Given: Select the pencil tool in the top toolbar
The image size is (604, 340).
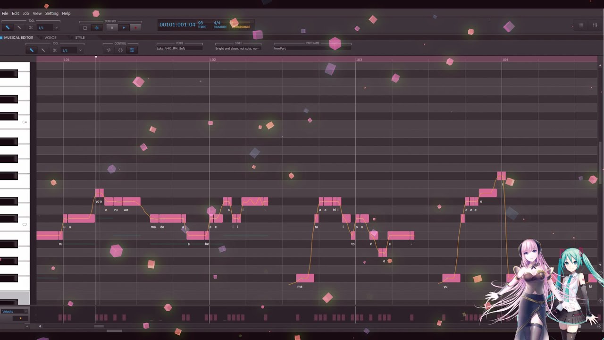Looking at the screenshot, I should pyautogui.click(x=8, y=27).
